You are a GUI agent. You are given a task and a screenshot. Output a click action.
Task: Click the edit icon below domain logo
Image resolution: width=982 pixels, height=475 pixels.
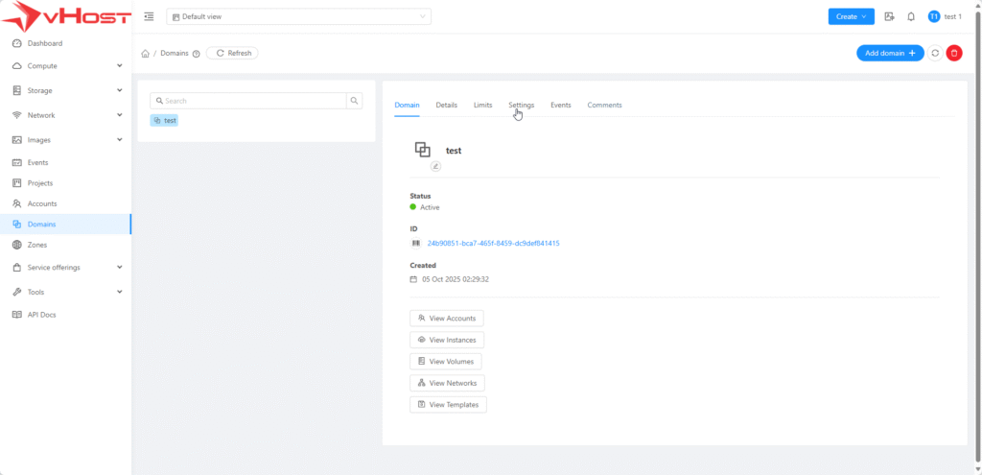click(435, 166)
